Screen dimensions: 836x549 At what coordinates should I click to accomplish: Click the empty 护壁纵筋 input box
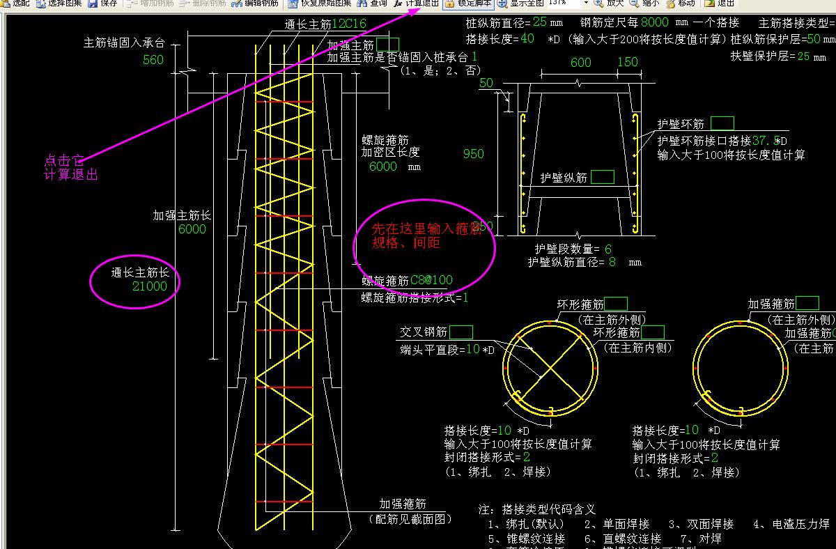coord(603,177)
